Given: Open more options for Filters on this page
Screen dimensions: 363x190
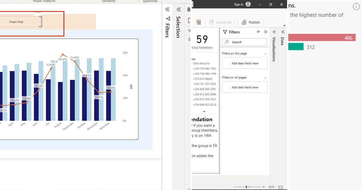Looking at the screenshot, I should pyautogui.click(x=265, y=54).
